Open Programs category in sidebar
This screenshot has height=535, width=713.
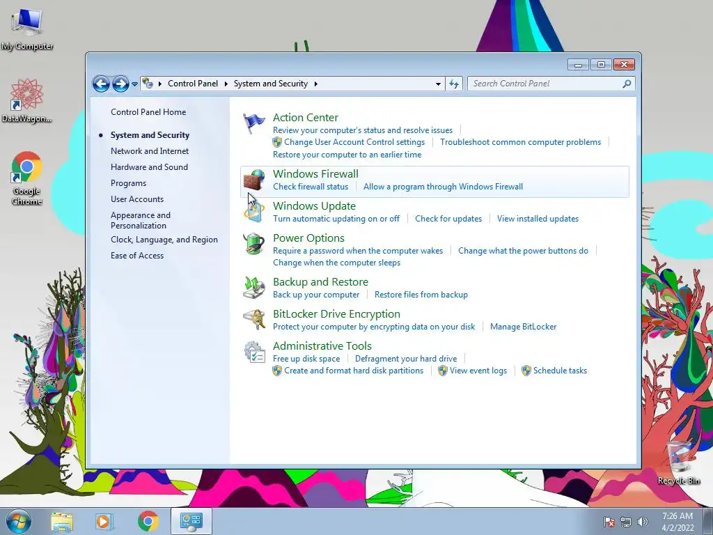128,183
